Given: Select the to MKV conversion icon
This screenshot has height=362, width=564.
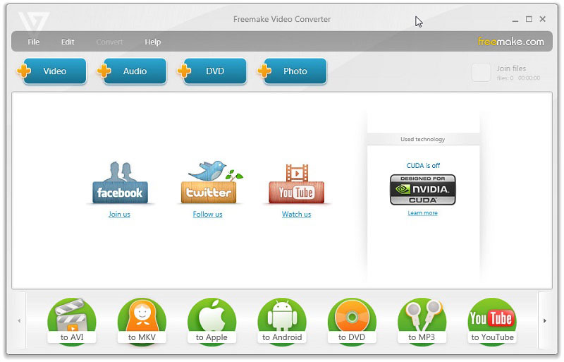Looking at the screenshot, I should [x=142, y=321].
